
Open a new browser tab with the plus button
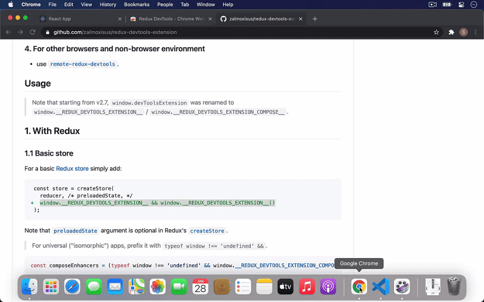(x=315, y=20)
